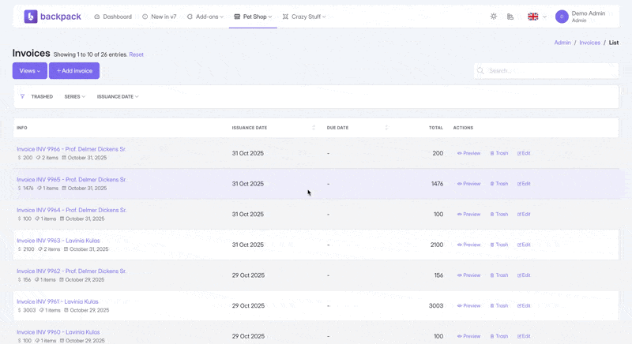The image size is (632, 344).
Task: Reset the list filters
Action: pos(136,54)
